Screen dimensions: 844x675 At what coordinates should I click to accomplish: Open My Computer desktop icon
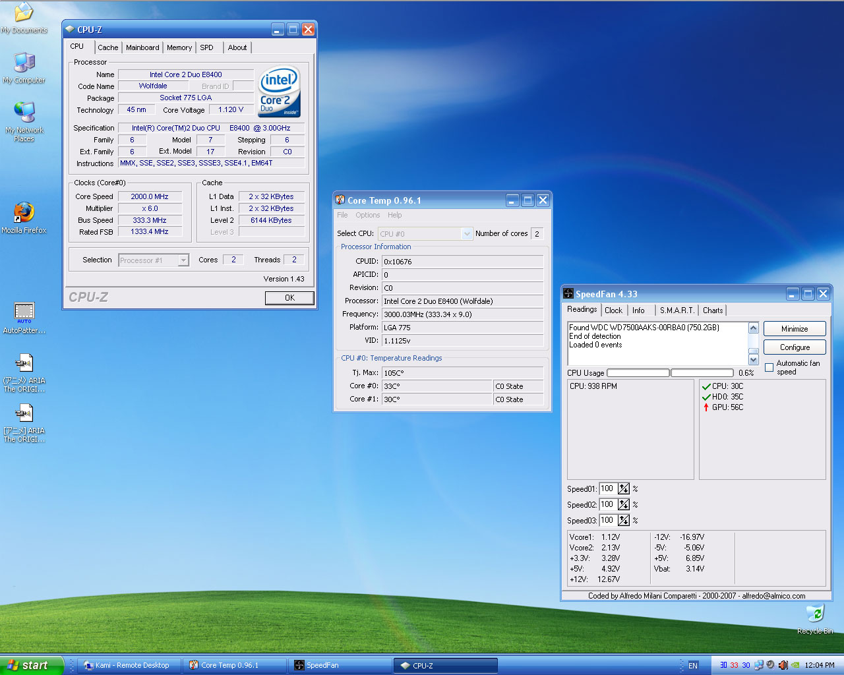[24, 63]
